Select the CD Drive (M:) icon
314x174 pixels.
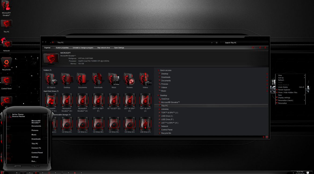98,124
